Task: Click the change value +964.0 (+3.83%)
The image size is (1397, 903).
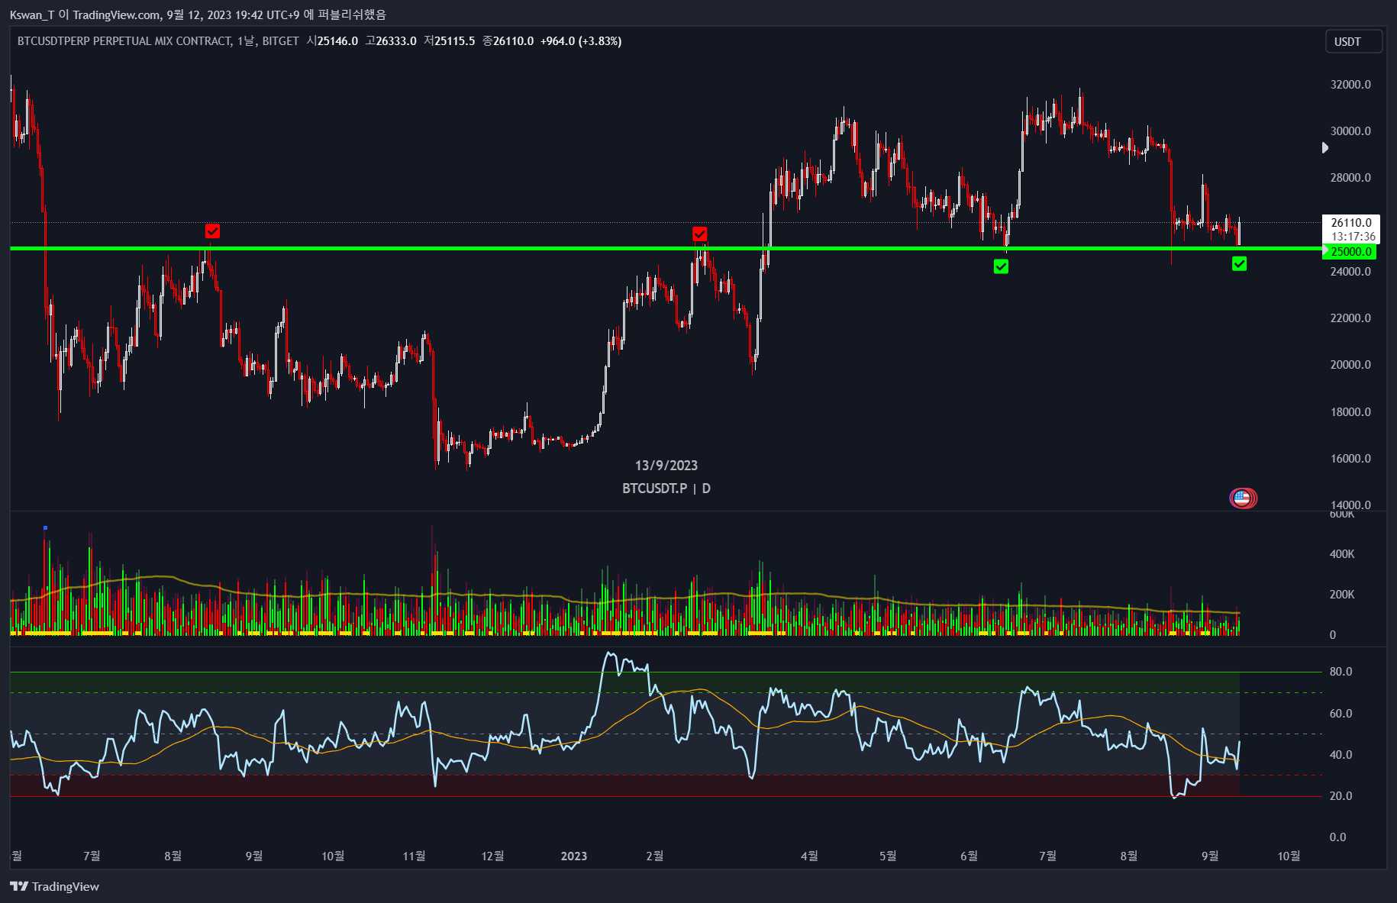Action: 581,41
